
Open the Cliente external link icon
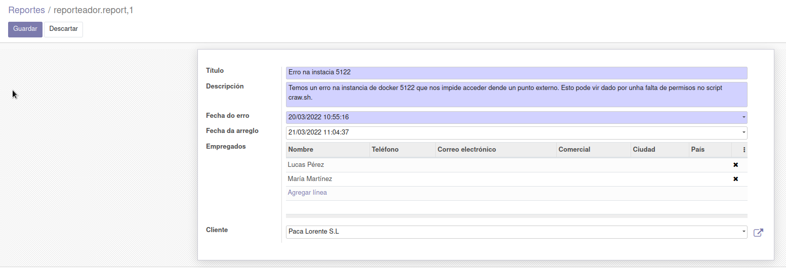[x=758, y=233]
